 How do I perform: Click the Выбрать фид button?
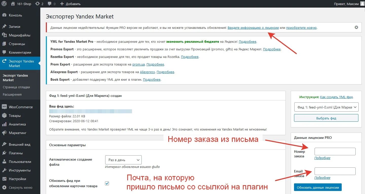[326, 118]
